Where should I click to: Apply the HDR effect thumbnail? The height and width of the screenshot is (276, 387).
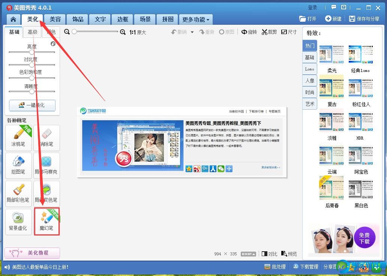(361, 122)
